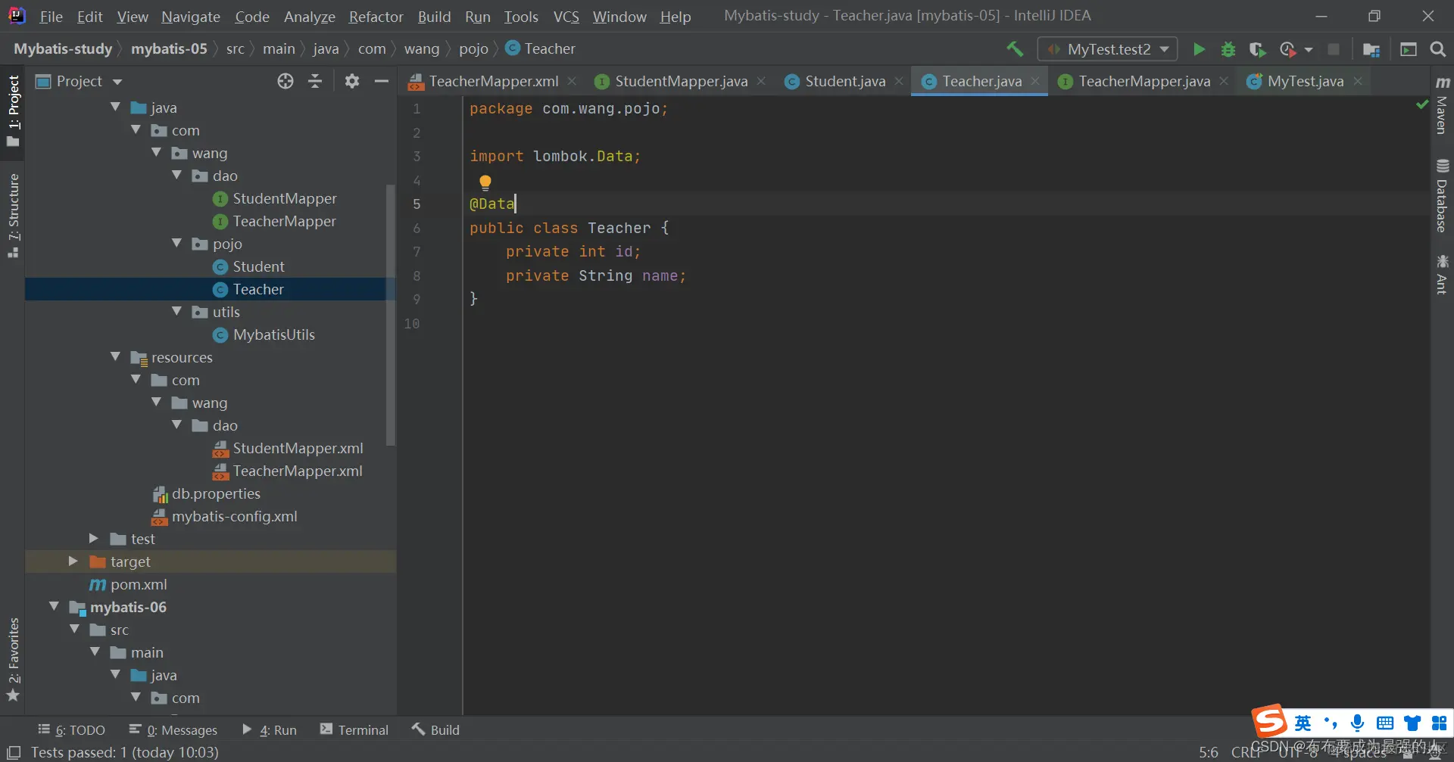Open the 4: Run tool window
Screen dimensions: 1454x762
[x=269, y=730]
